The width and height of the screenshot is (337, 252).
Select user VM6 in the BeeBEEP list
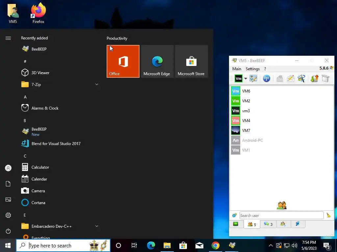point(282,91)
